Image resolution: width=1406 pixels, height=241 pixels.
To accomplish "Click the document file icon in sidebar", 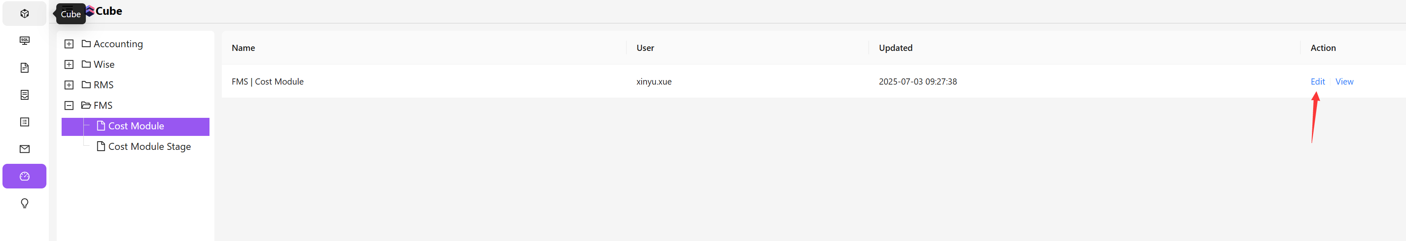I will point(25,68).
